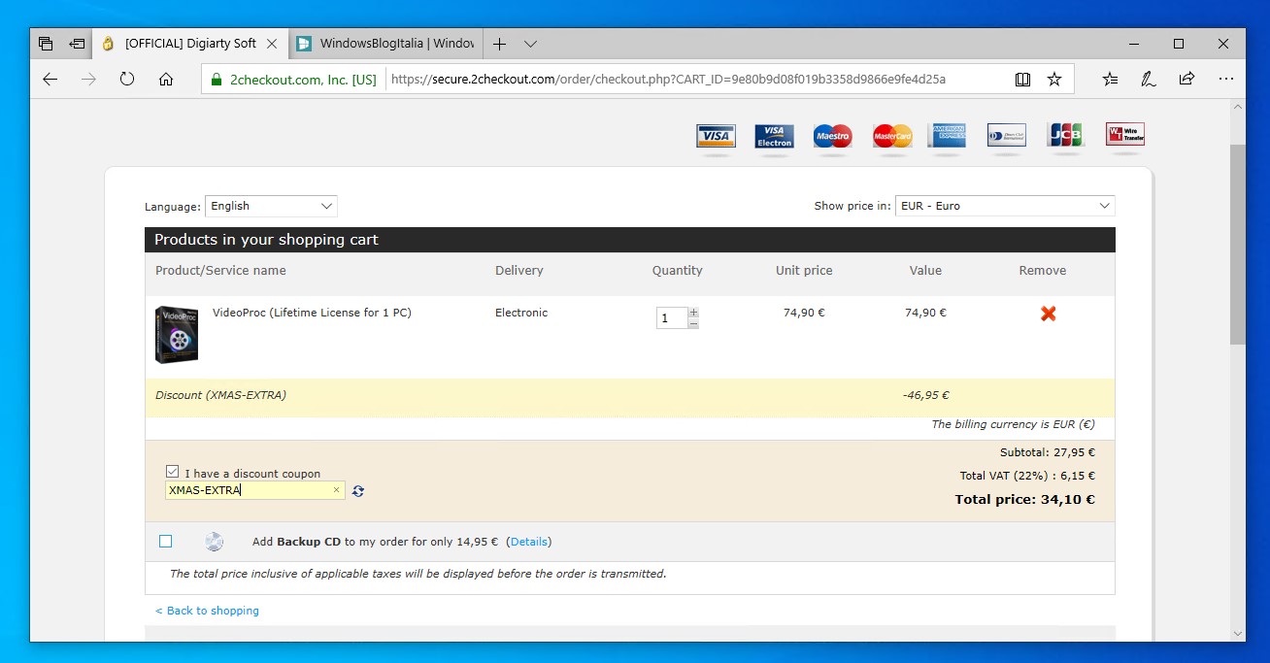Image resolution: width=1270 pixels, height=663 pixels.
Task: Open the Backup CD Details link
Action: click(529, 542)
